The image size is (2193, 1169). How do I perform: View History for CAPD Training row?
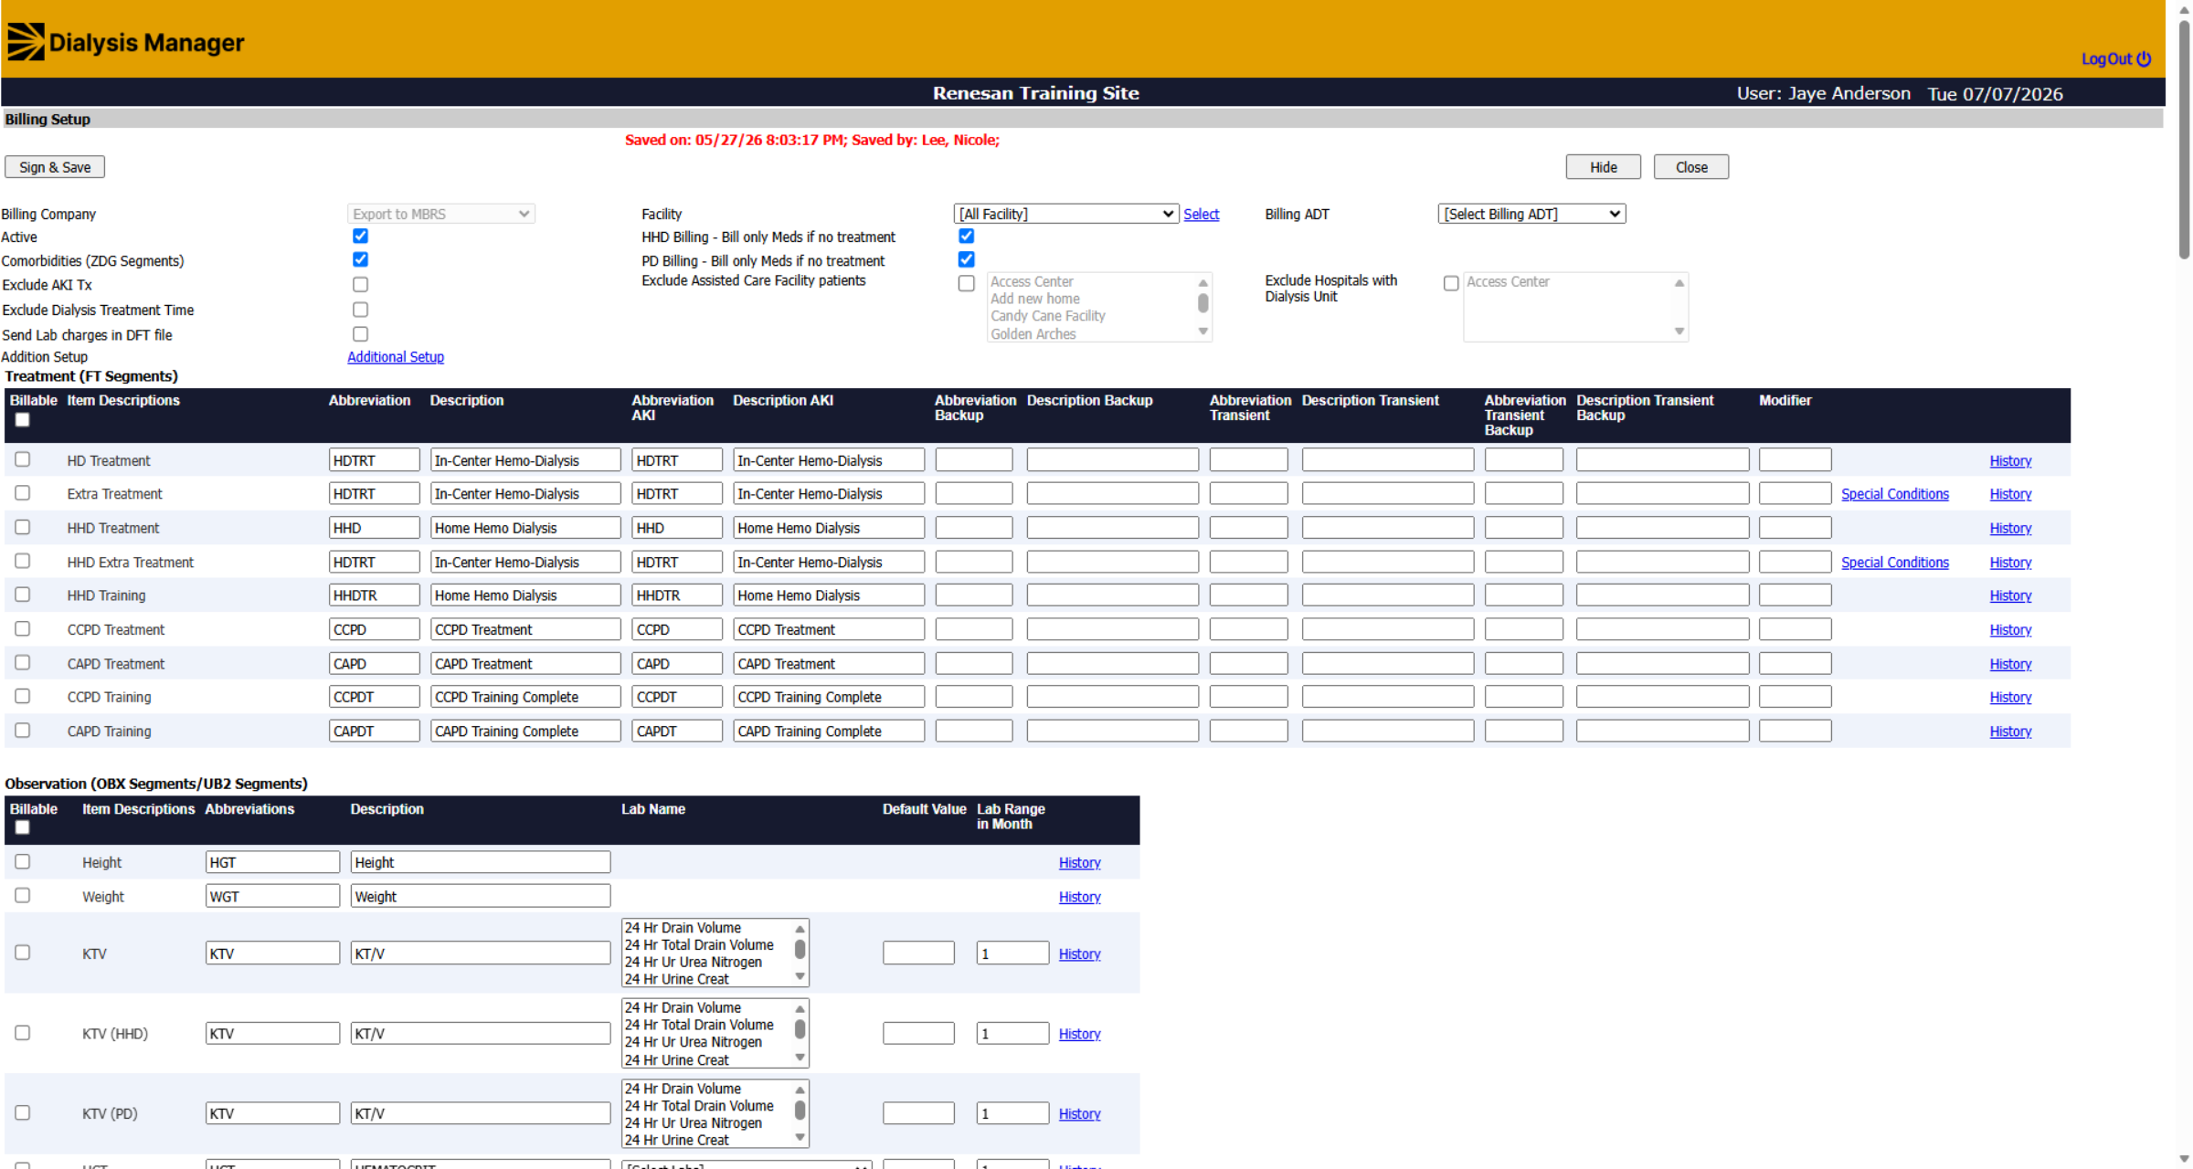tap(2010, 732)
